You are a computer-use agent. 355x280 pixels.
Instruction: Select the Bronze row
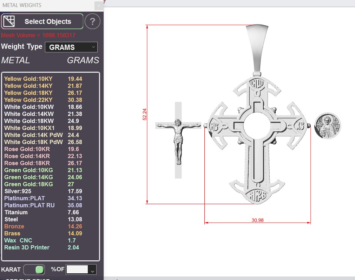click(x=43, y=226)
